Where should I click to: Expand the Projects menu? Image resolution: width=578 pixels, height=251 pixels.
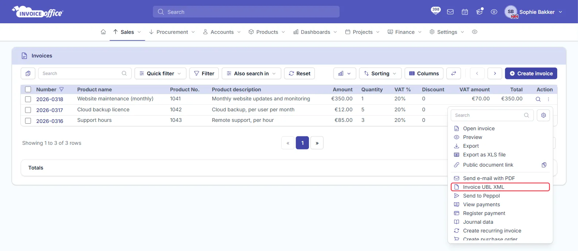(x=362, y=32)
